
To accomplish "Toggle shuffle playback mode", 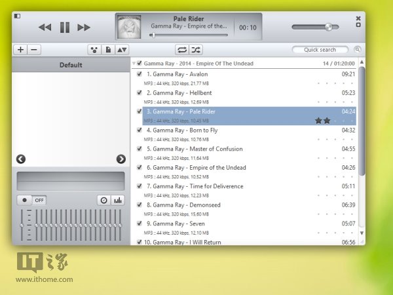I will click(x=196, y=50).
